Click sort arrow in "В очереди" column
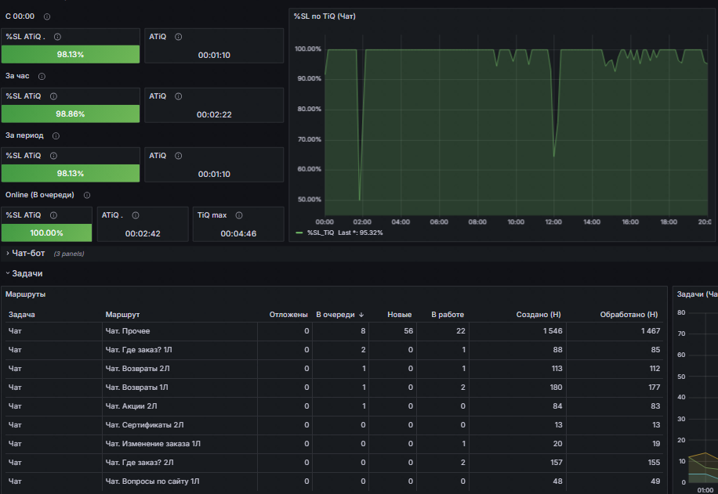 [x=361, y=315]
